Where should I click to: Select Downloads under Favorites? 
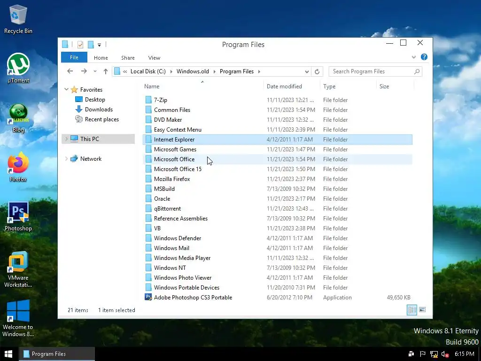click(x=99, y=109)
